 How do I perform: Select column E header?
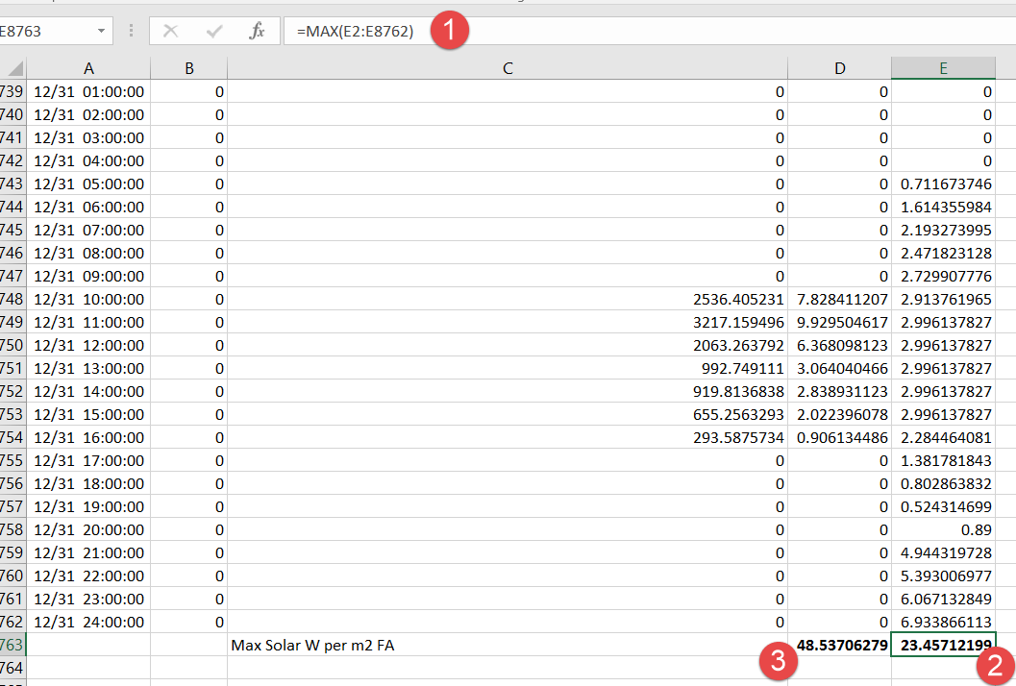(944, 68)
